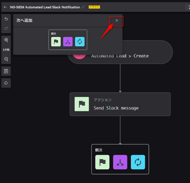
Task: Add action with bottom green flag icon
Action: click(102, 162)
